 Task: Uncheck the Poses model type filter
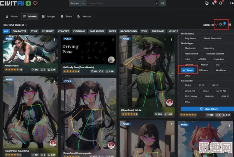pos(188,70)
